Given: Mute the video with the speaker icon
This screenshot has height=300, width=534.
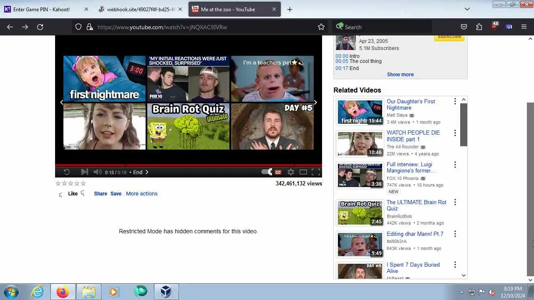Looking at the screenshot, I should (x=98, y=172).
